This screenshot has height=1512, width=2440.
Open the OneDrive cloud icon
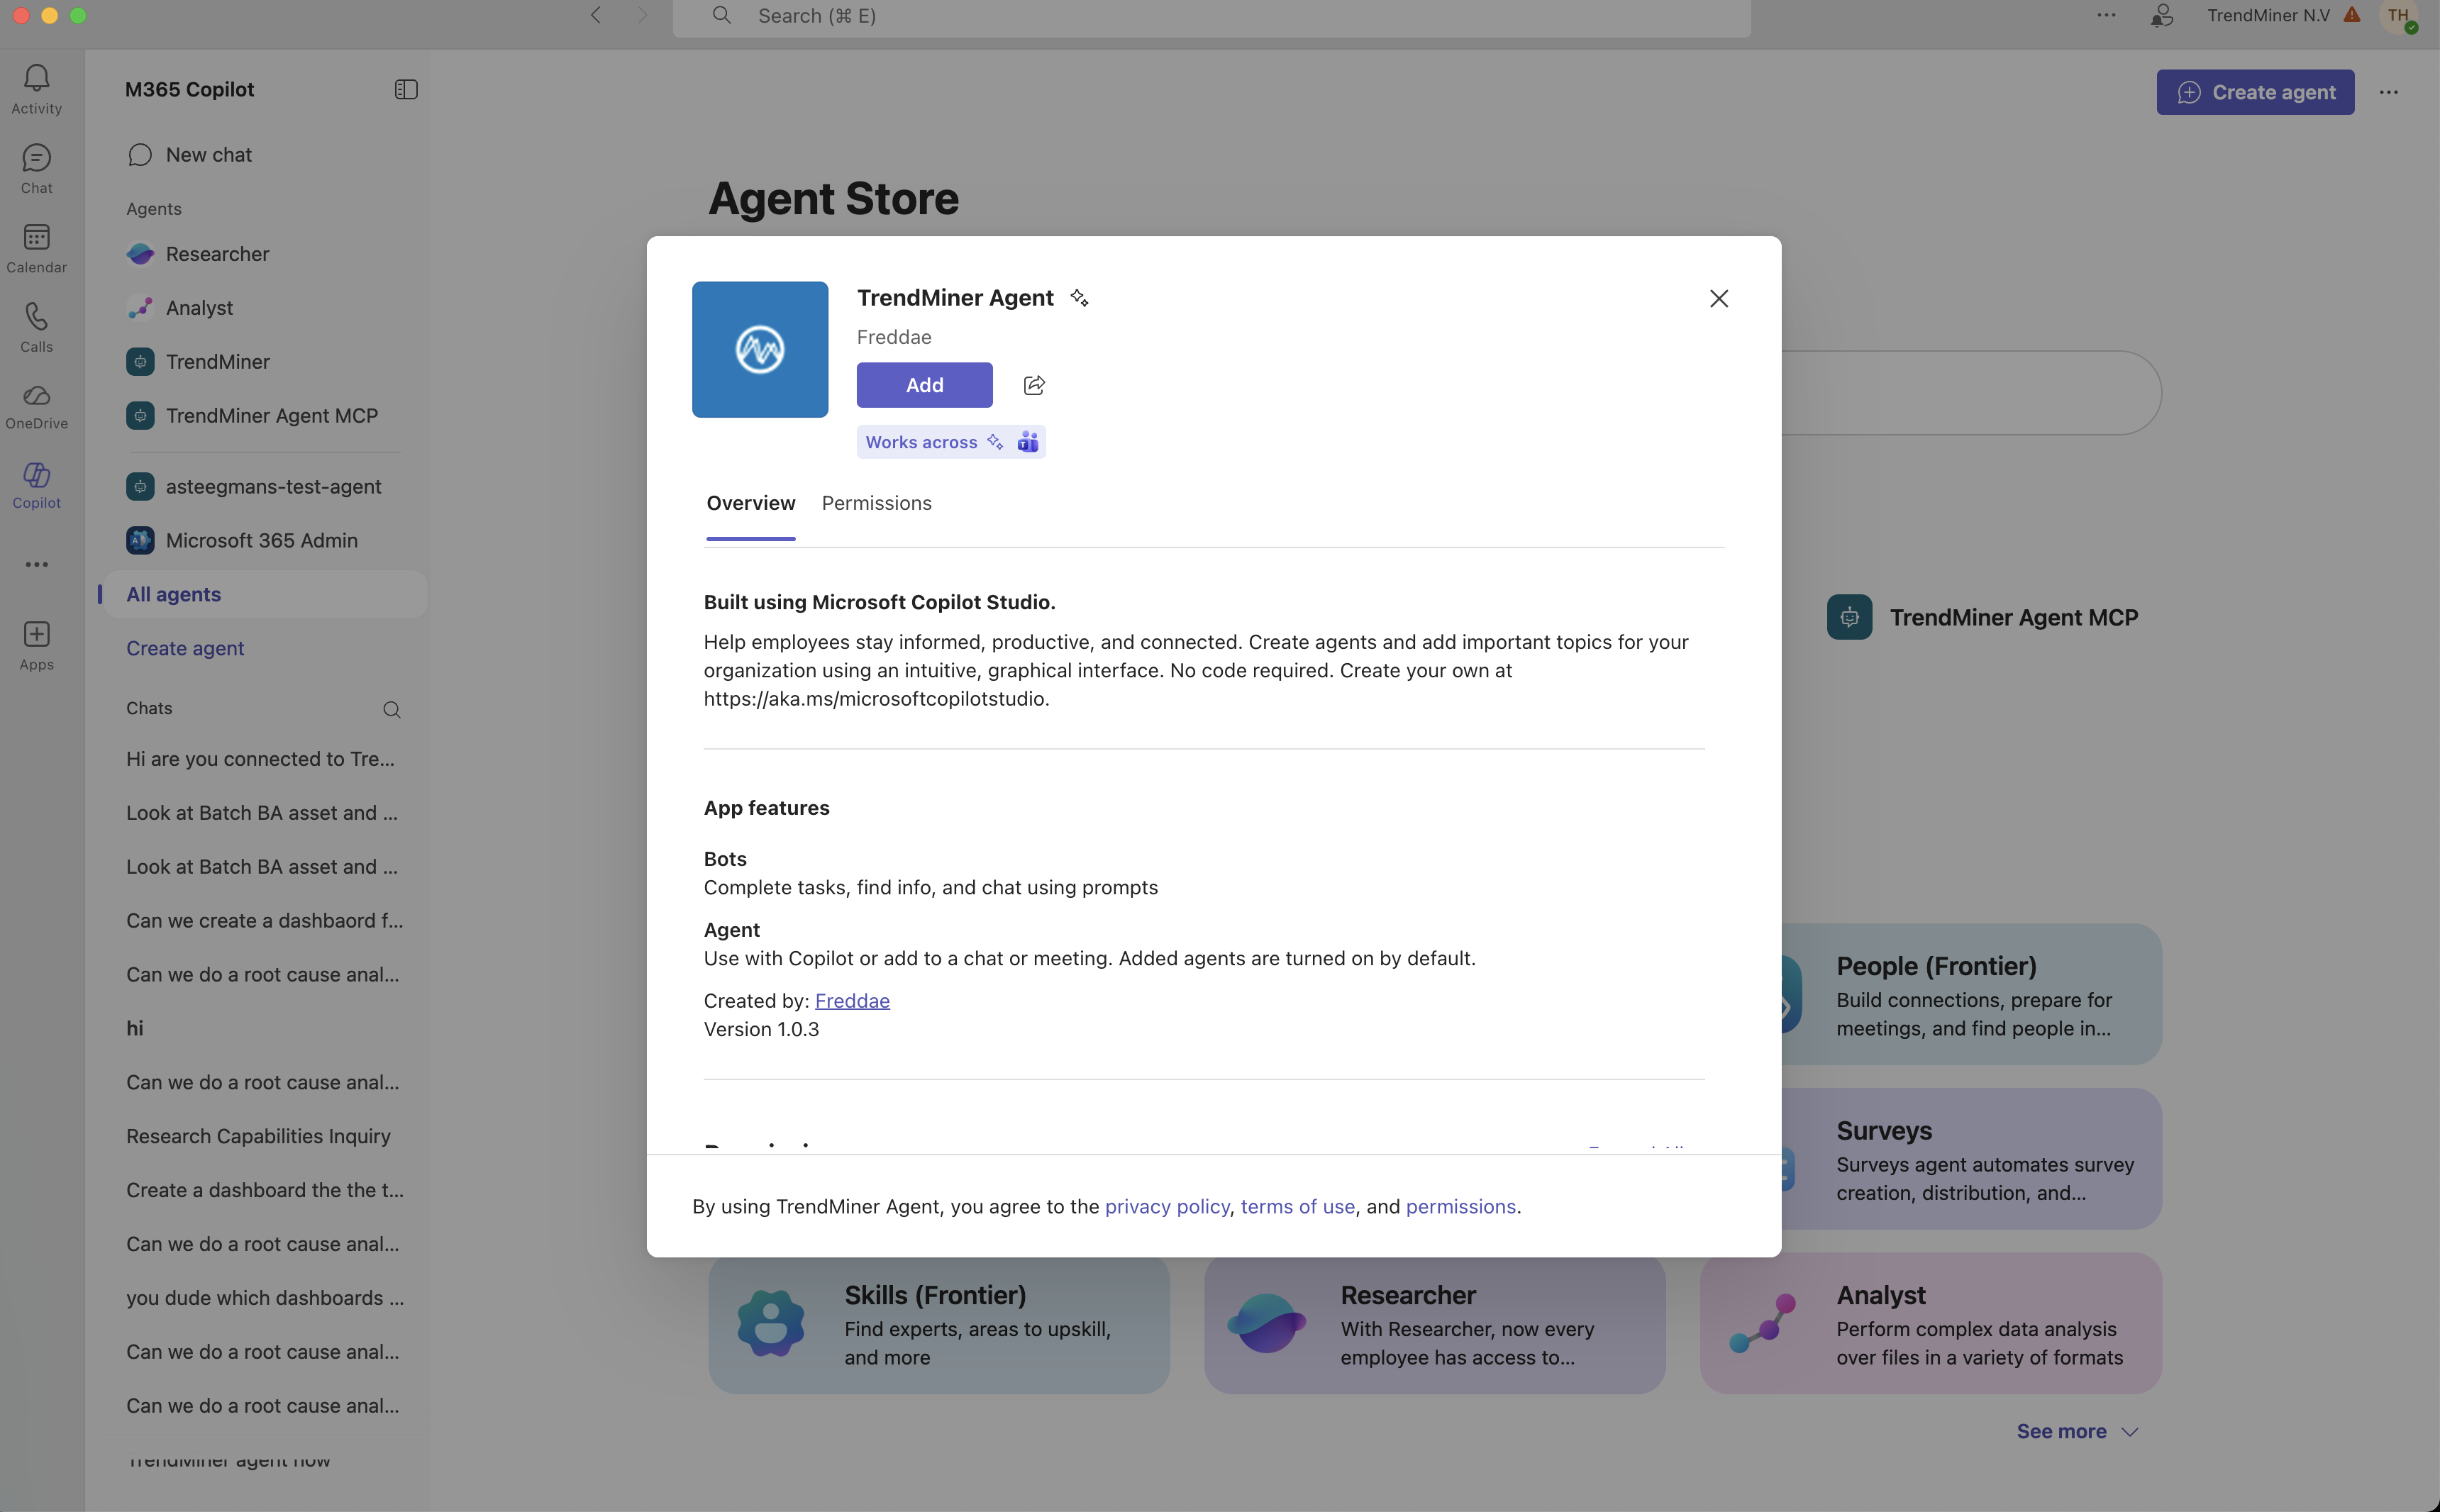(x=37, y=407)
